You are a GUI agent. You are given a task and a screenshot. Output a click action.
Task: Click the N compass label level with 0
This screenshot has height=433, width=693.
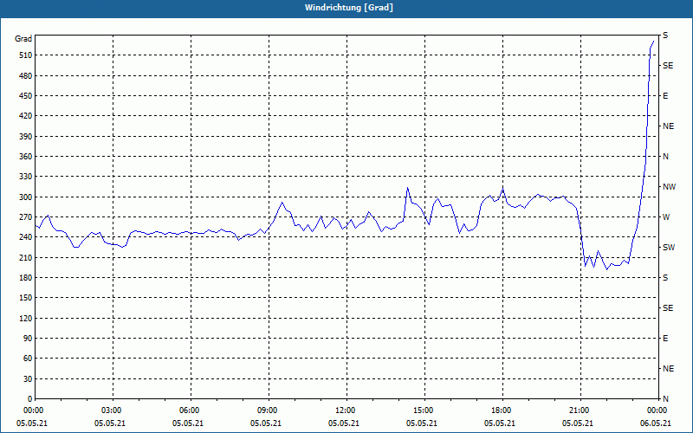665,398
